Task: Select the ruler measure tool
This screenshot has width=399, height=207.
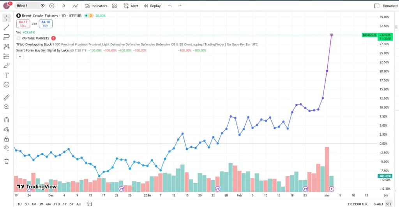Action: click(7, 97)
